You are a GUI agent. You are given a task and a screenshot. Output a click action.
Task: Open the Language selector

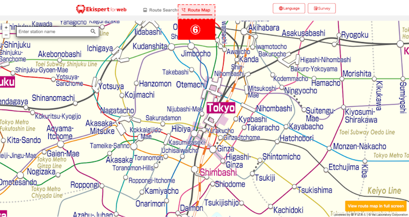[x=289, y=8]
